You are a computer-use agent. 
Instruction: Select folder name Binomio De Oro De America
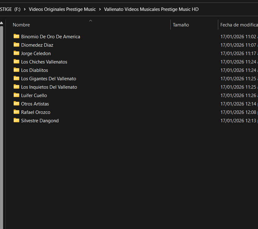click(x=51, y=37)
